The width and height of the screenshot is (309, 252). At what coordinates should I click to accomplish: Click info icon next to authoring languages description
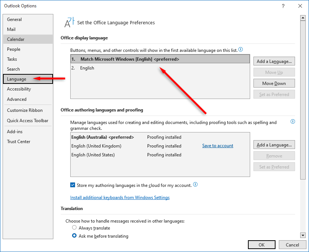[x=293, y=121]
